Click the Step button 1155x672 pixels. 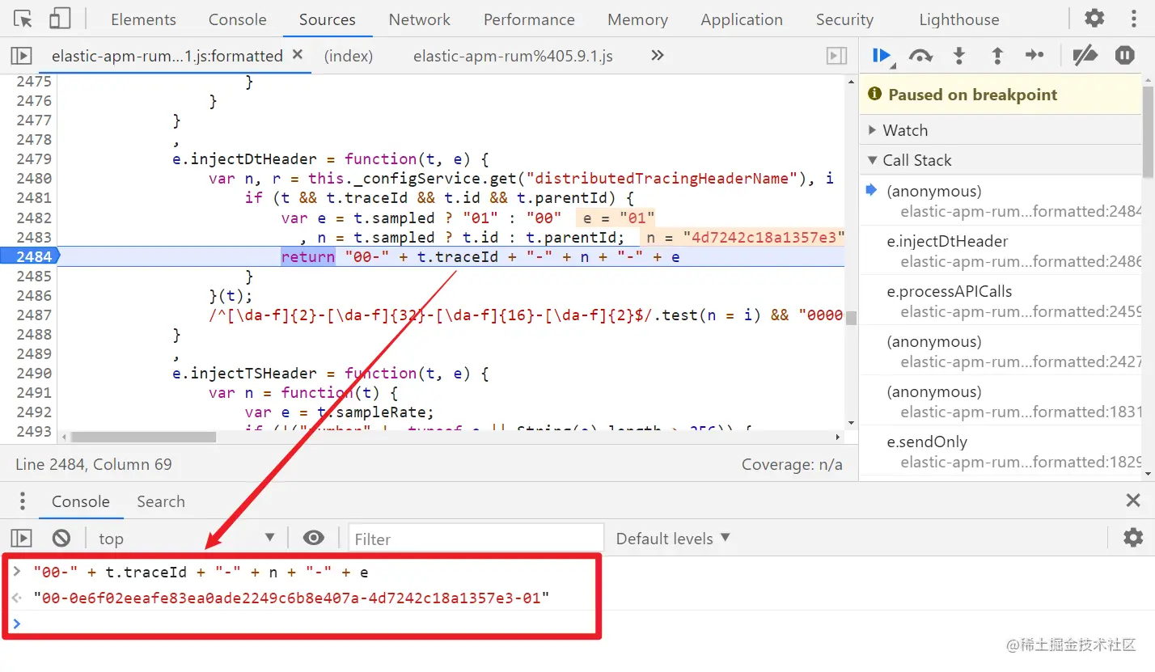tap(1034, 55)
